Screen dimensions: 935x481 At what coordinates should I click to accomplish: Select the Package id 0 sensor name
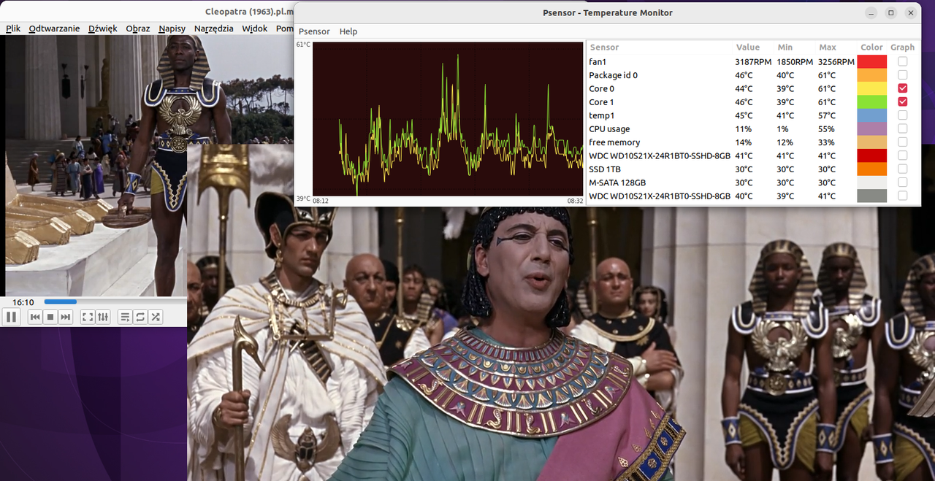613,75
